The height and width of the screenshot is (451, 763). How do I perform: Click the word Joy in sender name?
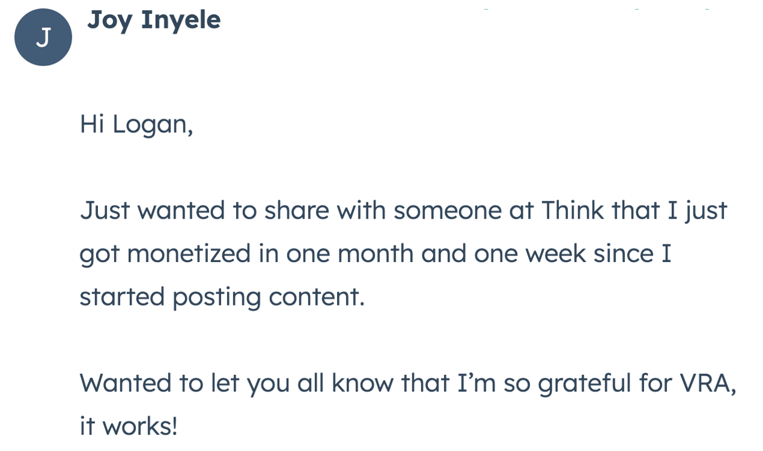coord(110,21)
